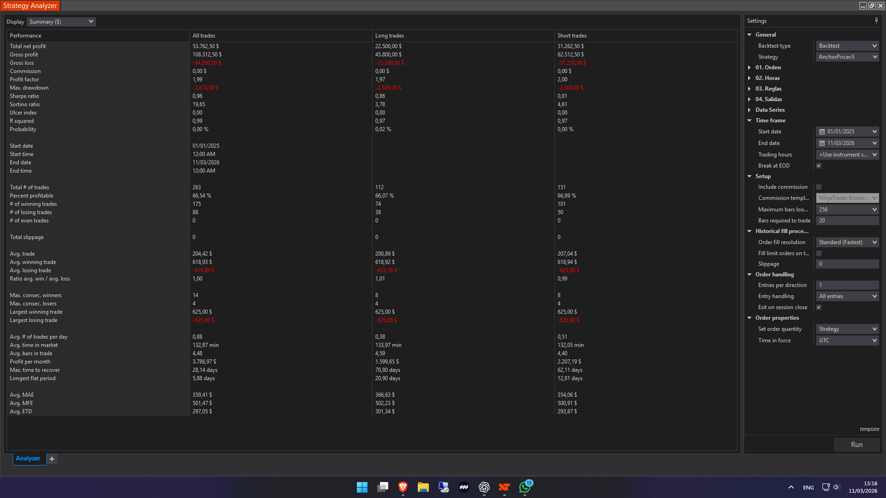Run the backtest
Viewport: 886px width, 498px height.
click(857, 445)
